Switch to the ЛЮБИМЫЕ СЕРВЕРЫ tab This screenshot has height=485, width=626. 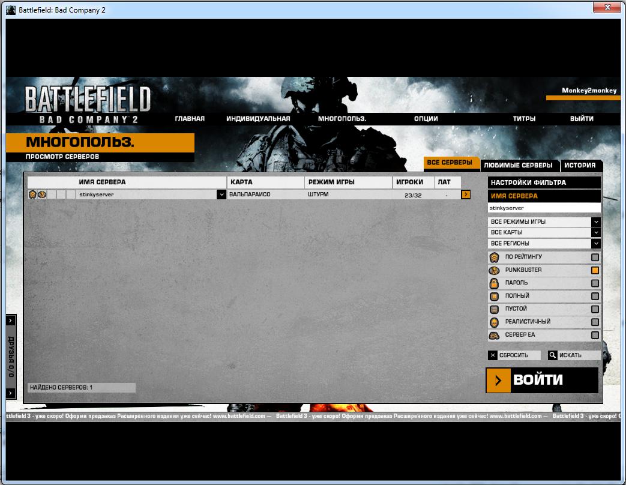point(517,165)
